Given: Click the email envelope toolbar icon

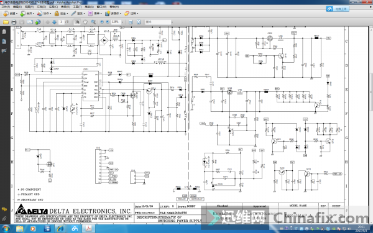Looking at the screenshot, I should tap(30, 22).
